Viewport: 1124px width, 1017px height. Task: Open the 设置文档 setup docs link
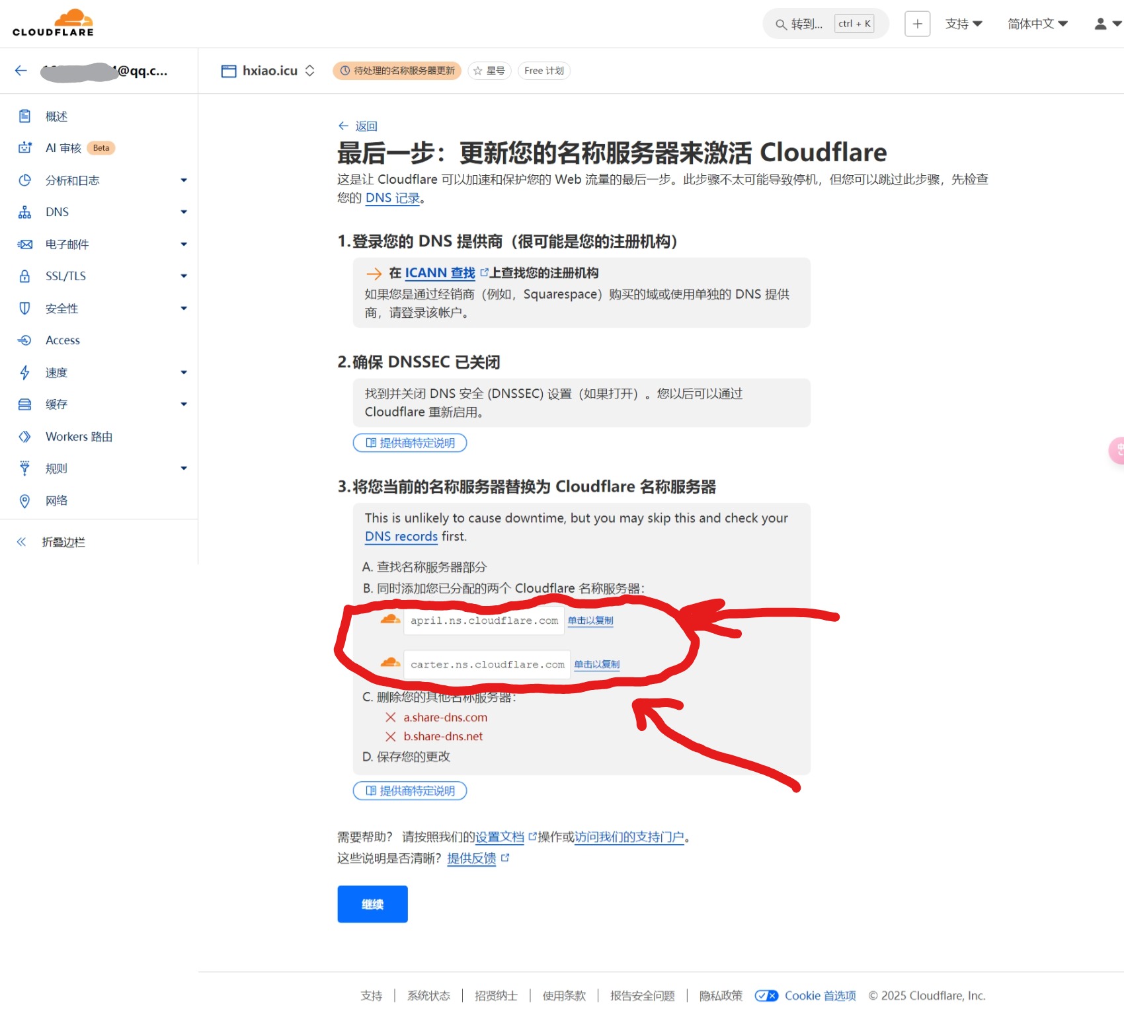[500, 837]
